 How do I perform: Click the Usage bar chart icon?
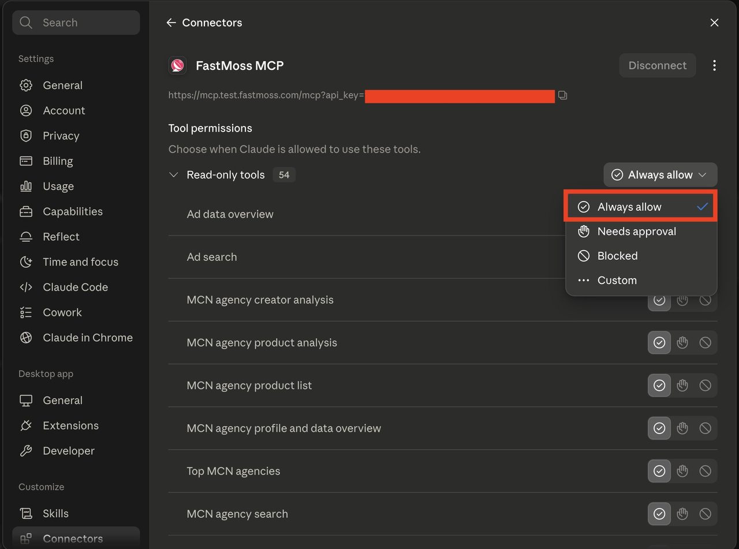(x=26, y=186)
